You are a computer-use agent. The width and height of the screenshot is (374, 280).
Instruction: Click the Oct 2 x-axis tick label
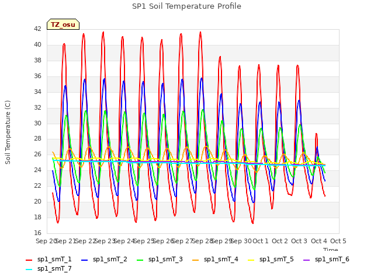(x=280, y=241)
